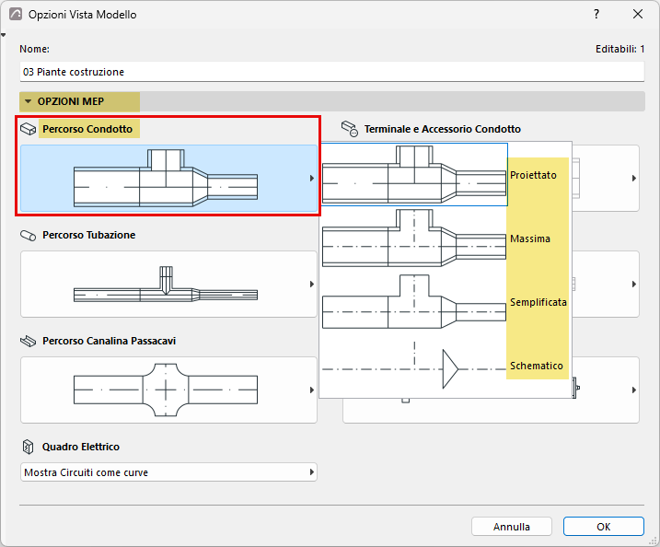Open the Terminale e Accessorio Condotto dropdown arrow
Image resolution: width=660 pixels, height=547 pixels.
(x=634, y=178)
